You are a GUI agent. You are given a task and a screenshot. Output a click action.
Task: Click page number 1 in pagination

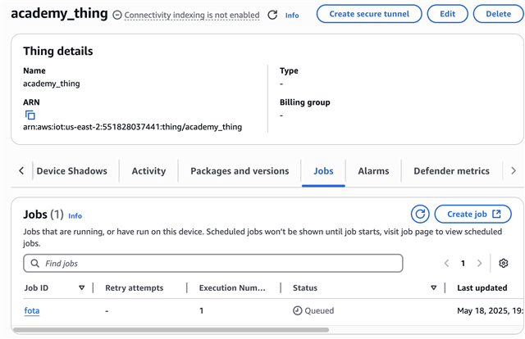pyautogui.click(x=463, y=263)
